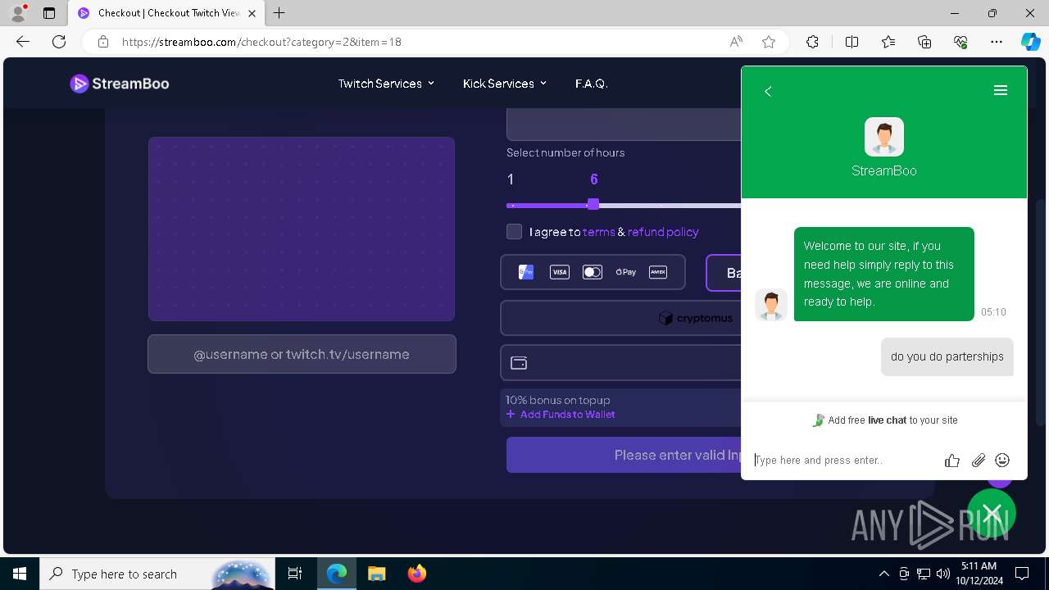
Task: Close the Checkout browser tab
Action: pos(252,13)
